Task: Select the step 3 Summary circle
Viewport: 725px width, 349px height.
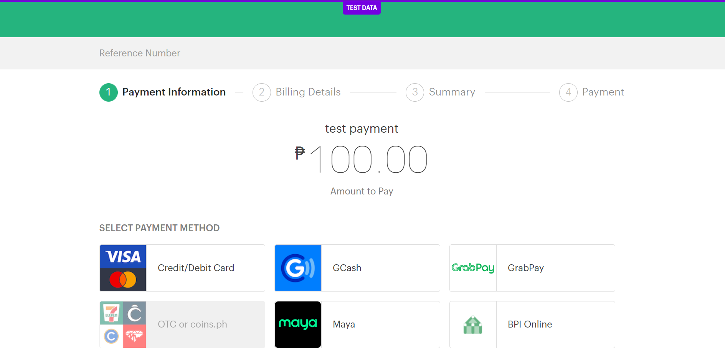Action: tap(415, 92)
